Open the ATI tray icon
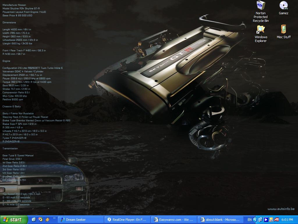 (x=276, y=220)
